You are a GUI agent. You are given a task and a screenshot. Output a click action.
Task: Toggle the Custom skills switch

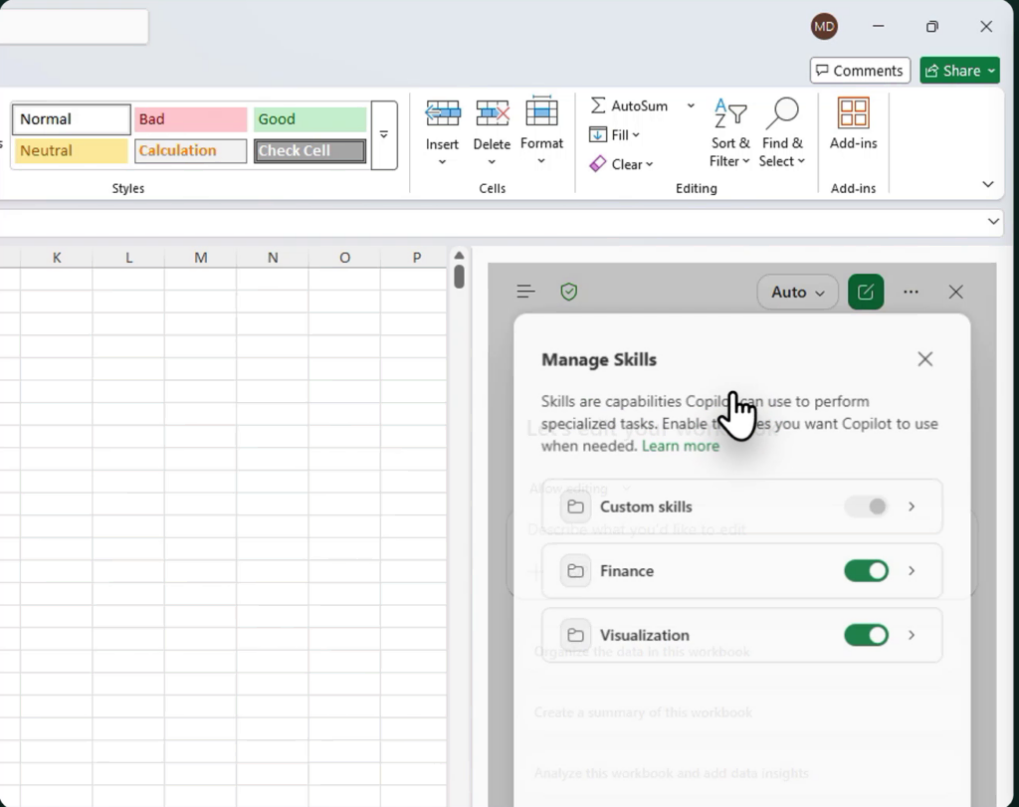pyautogui.click(x=867, y=506)
